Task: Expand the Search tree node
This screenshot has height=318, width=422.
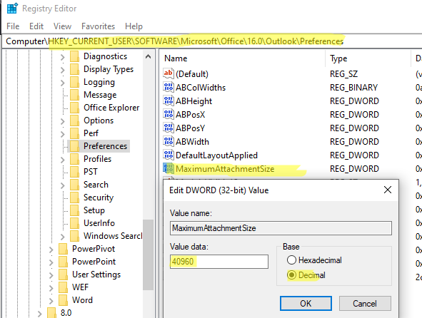Action: pyautogui.click(x=62, y=185)
